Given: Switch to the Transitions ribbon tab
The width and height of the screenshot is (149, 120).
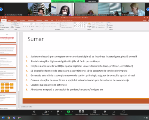Looking at the screenshot, I should coord(22,20).
